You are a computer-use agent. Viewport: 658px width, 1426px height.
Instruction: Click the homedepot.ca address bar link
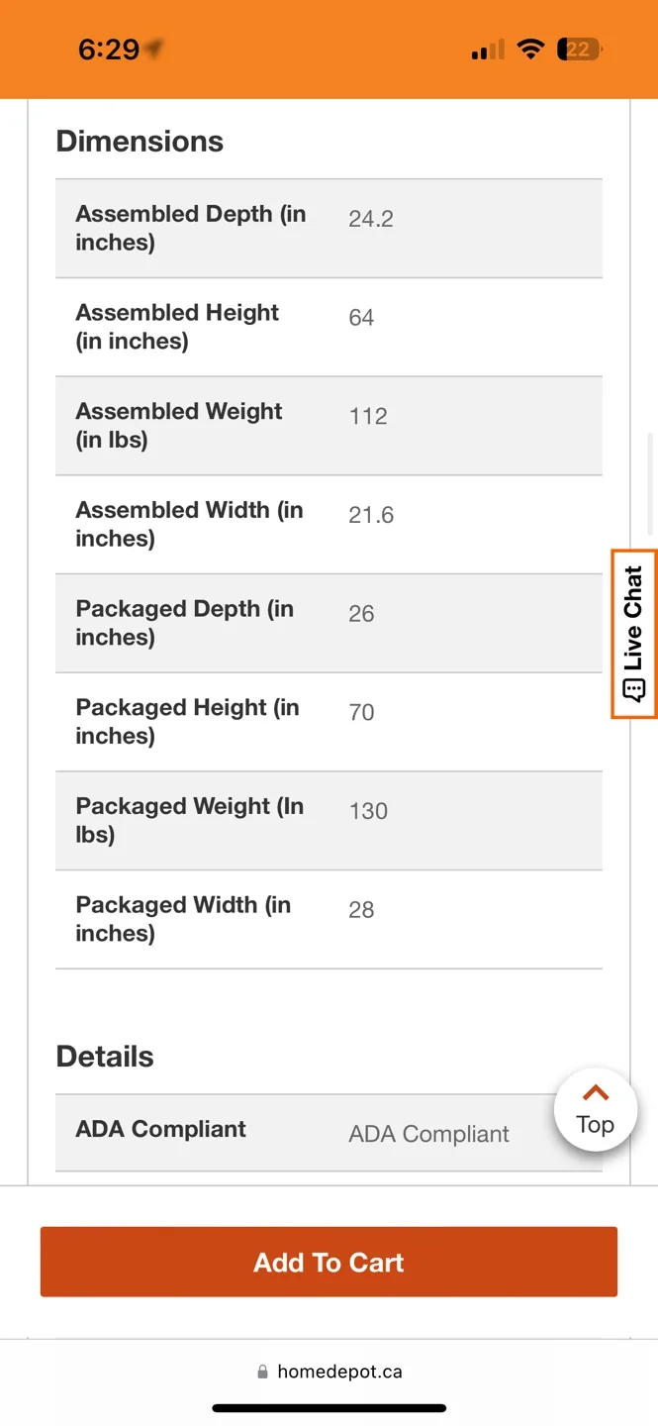coord(341,1371)
